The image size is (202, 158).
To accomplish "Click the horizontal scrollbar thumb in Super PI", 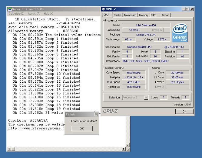I will click(13, 149).
